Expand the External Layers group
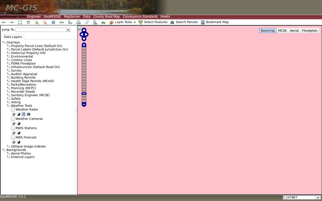Screen dimensions: 322x201 coord(9,157)
